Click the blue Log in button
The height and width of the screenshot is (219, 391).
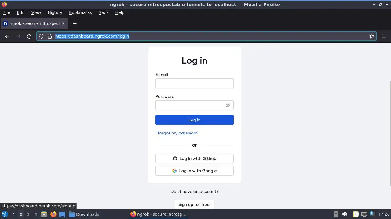[x=195, y=120]
